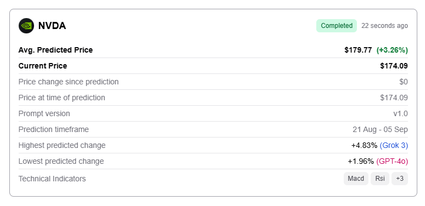Click the NVIDIA logo icon
This screenshot has width=425, height=206.
[x=26, y=26]
